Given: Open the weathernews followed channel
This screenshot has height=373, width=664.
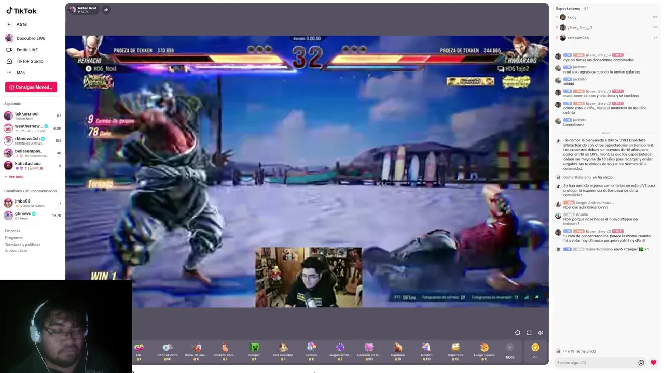Looking at the screenshot, I should (x=32, y=128).
